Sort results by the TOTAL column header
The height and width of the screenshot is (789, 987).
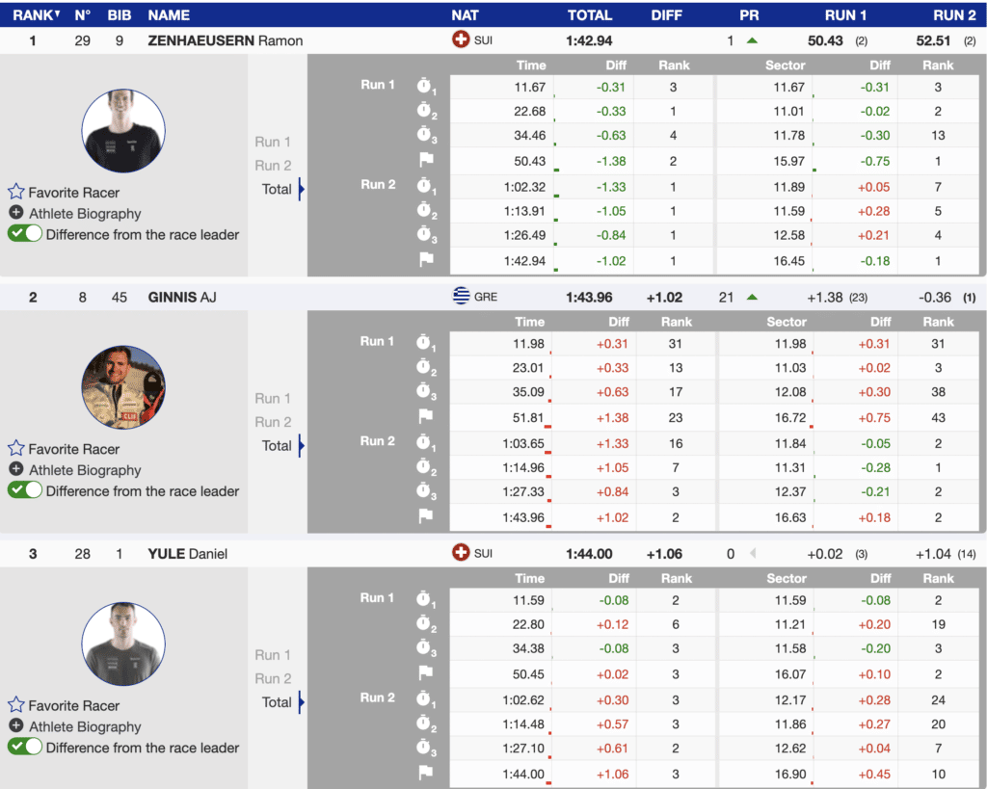(589, 15)
